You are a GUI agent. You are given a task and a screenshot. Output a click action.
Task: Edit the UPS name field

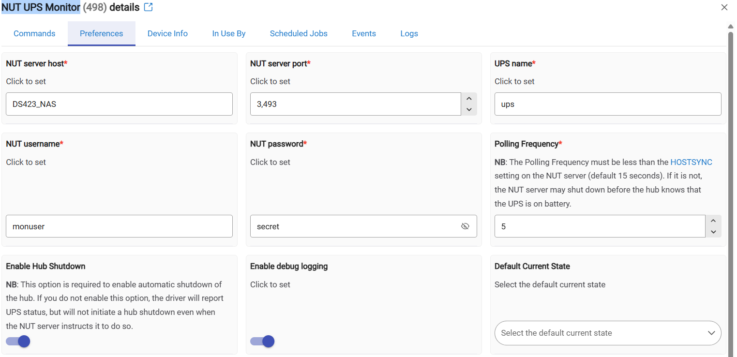coord(608,104)
